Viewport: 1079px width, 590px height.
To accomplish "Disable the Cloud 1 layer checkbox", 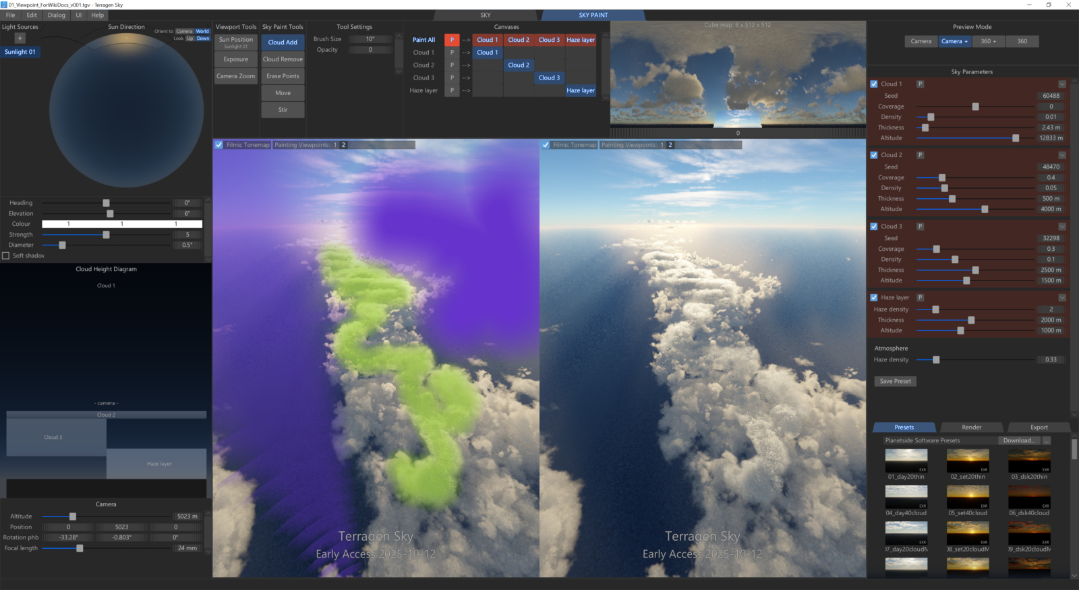I will (874, 84).
